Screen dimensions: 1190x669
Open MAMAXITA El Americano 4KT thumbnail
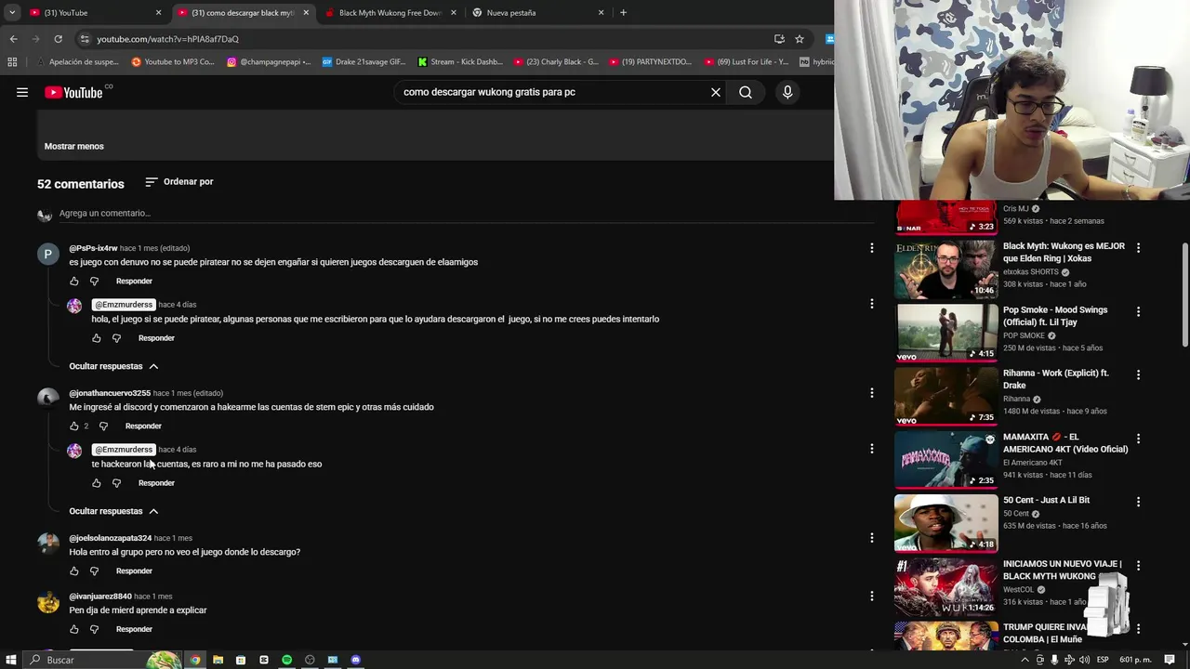click(945, 459)
